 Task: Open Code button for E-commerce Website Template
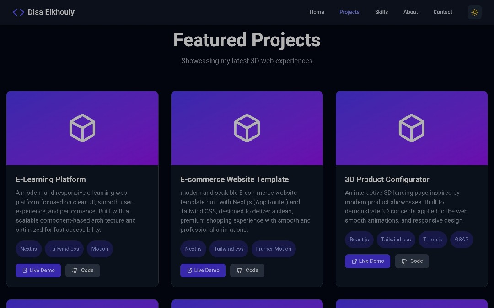click(x=247, y=271)
